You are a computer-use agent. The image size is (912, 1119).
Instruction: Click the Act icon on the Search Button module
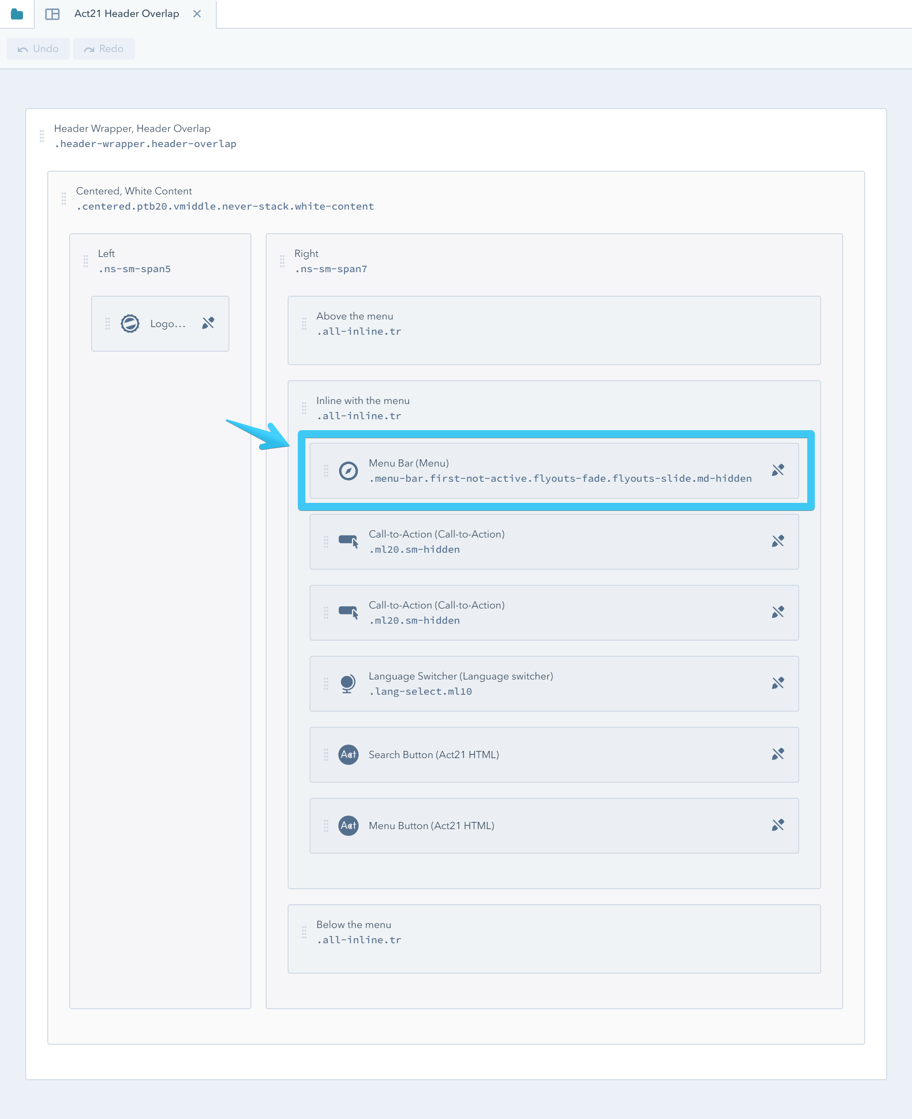(x=348, y=755)
